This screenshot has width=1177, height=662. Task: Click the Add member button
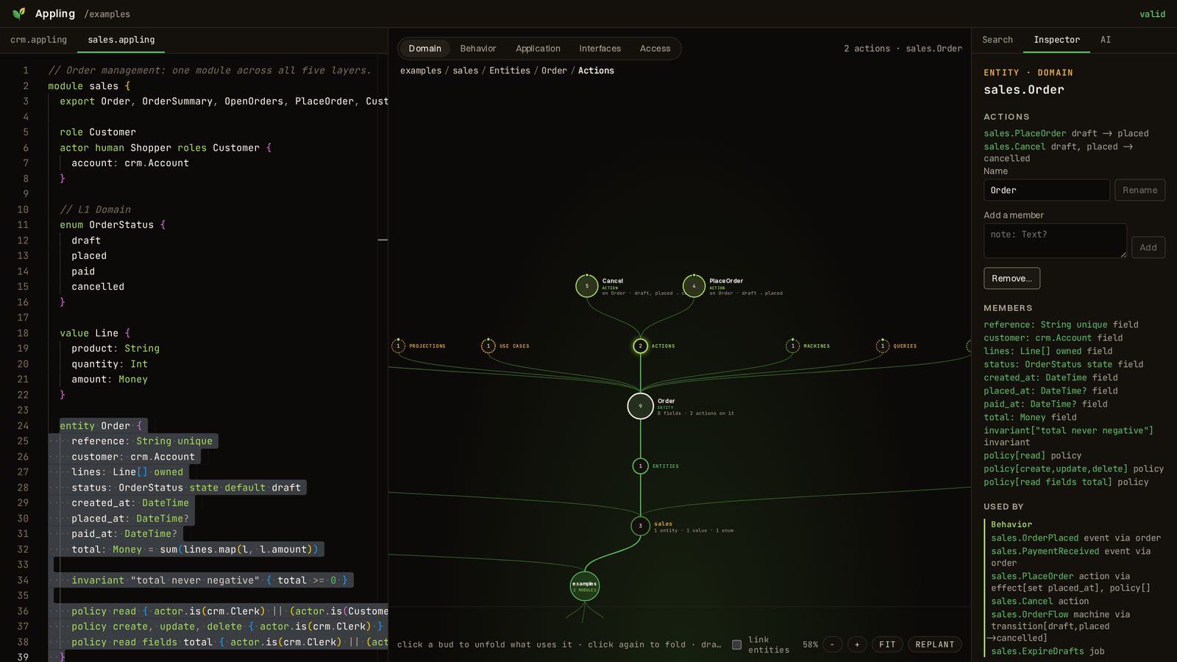(1148, 247)
